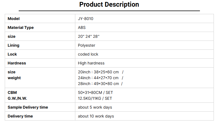The width and height of the screenshot is (220, 125).
Task: Select the Lining label cell
Action: coord(40,45)
